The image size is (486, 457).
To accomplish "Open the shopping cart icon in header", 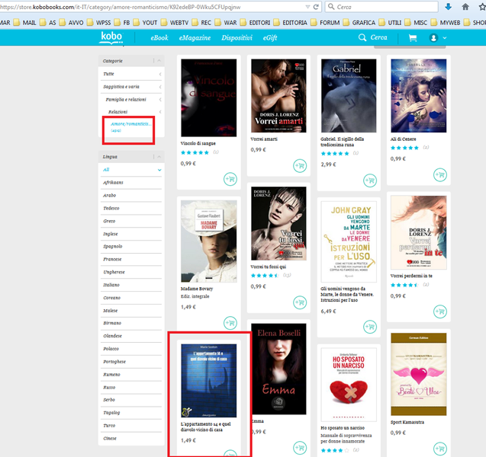I will pyautogui.click(x=412, y=38).
